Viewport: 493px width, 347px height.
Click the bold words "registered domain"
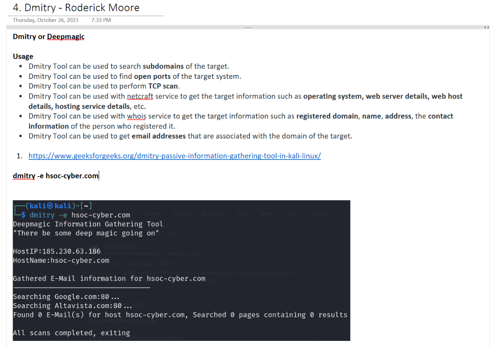[x=327, y=116]
